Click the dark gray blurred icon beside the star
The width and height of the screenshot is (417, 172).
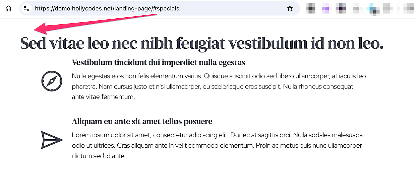pos(311,9)
